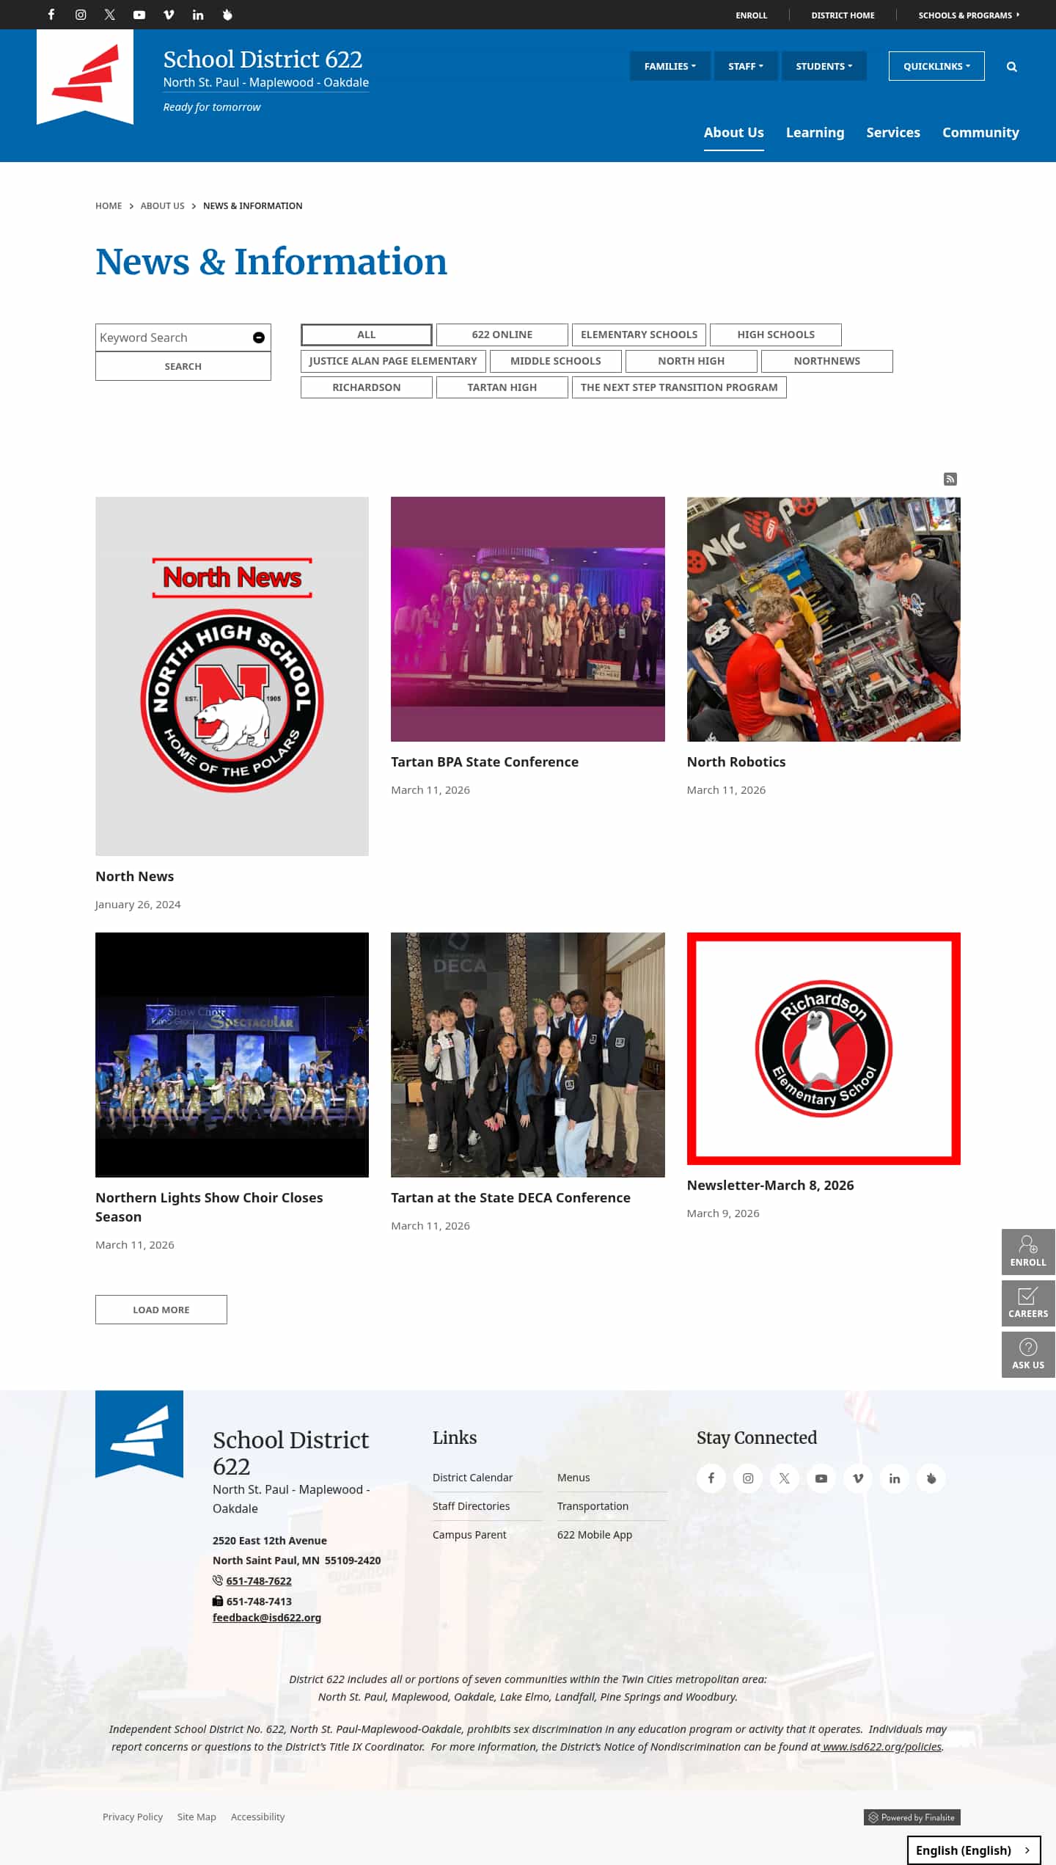Open the Tartan BPA State Conference article title
Viewport: 1056px width, 1865px height.
click(x=485, y=762)
